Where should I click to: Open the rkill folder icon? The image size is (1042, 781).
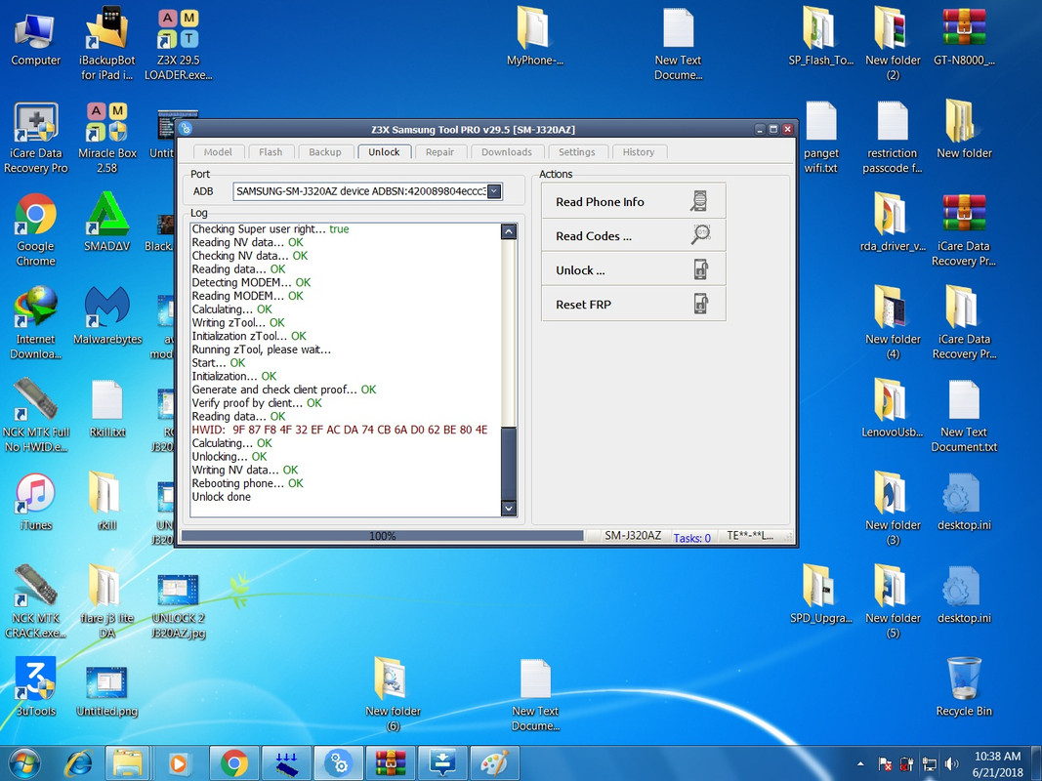coord(107,502)
